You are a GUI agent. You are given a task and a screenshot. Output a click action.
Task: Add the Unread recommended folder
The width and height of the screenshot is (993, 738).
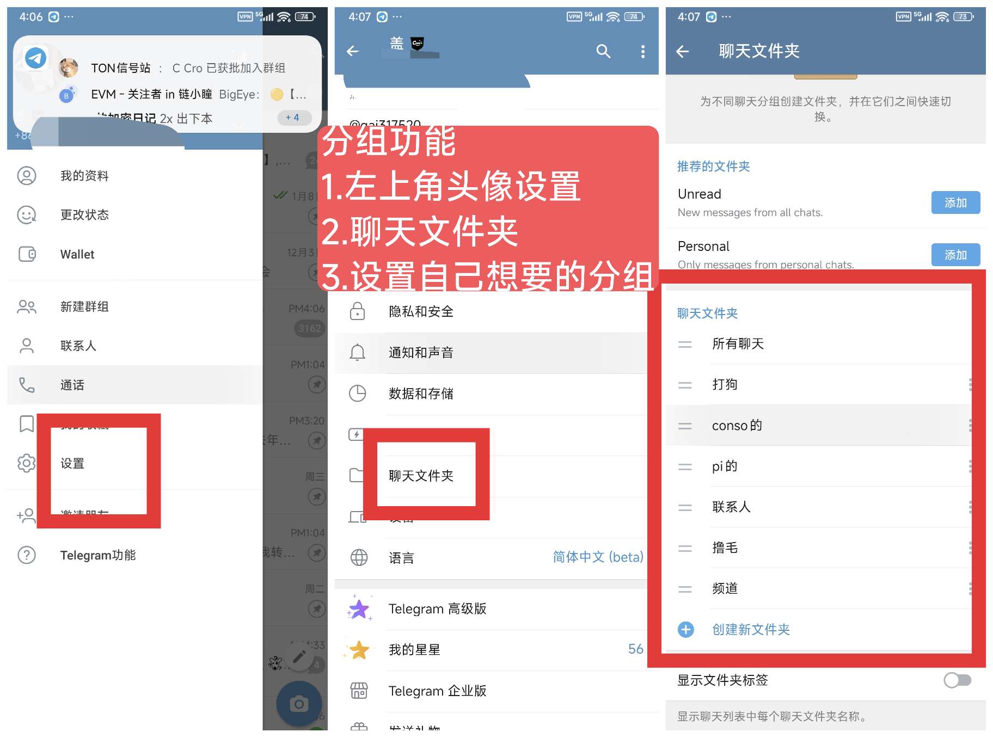tap(955, 202)
